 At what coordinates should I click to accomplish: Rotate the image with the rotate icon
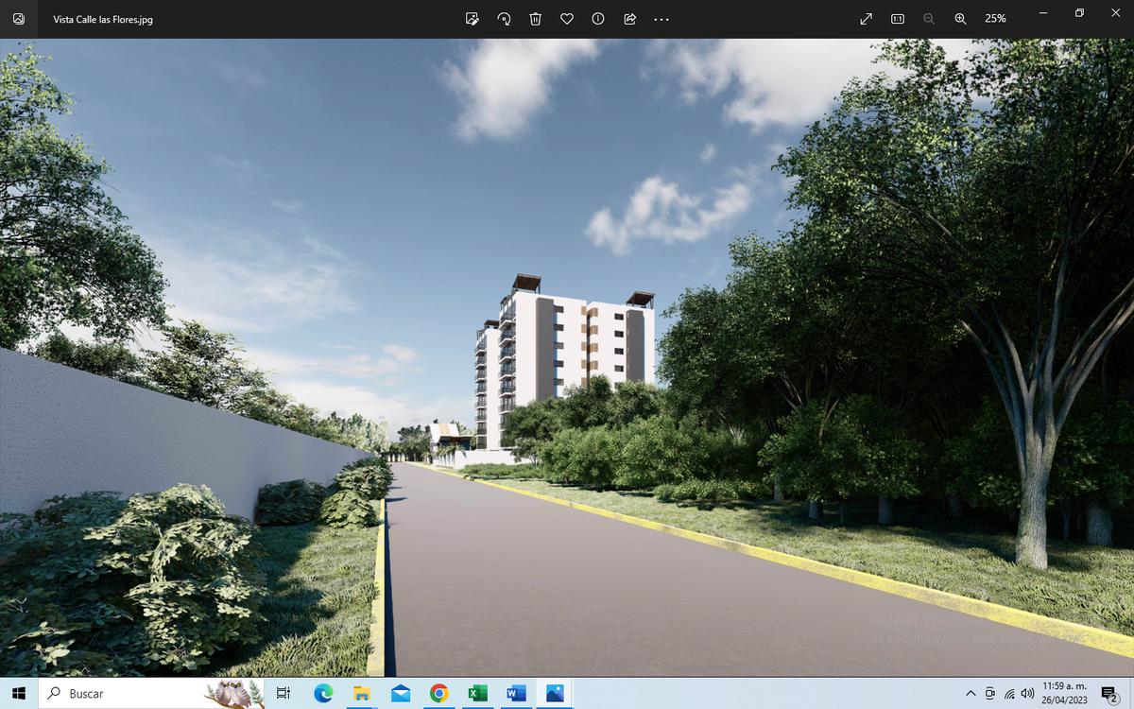(504, 19)
